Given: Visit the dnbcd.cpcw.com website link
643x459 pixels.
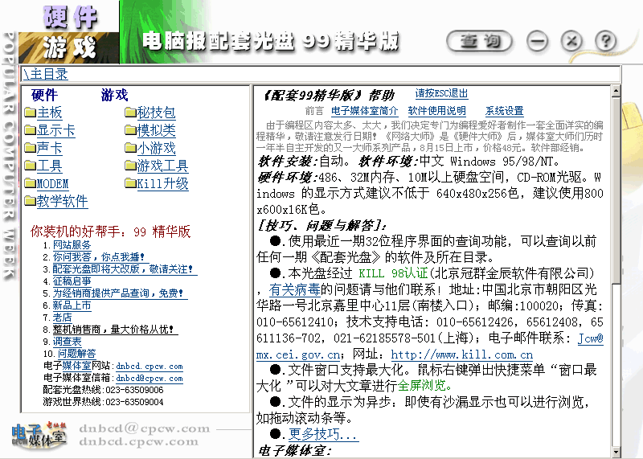Looking at the screenshot, I should click(x=149, y=367).
